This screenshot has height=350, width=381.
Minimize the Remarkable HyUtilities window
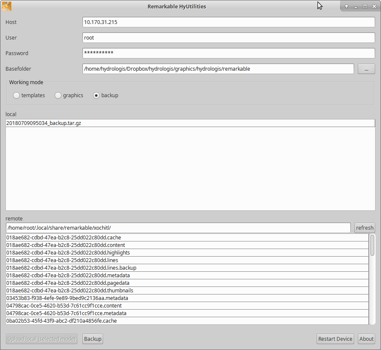(356, 7)
